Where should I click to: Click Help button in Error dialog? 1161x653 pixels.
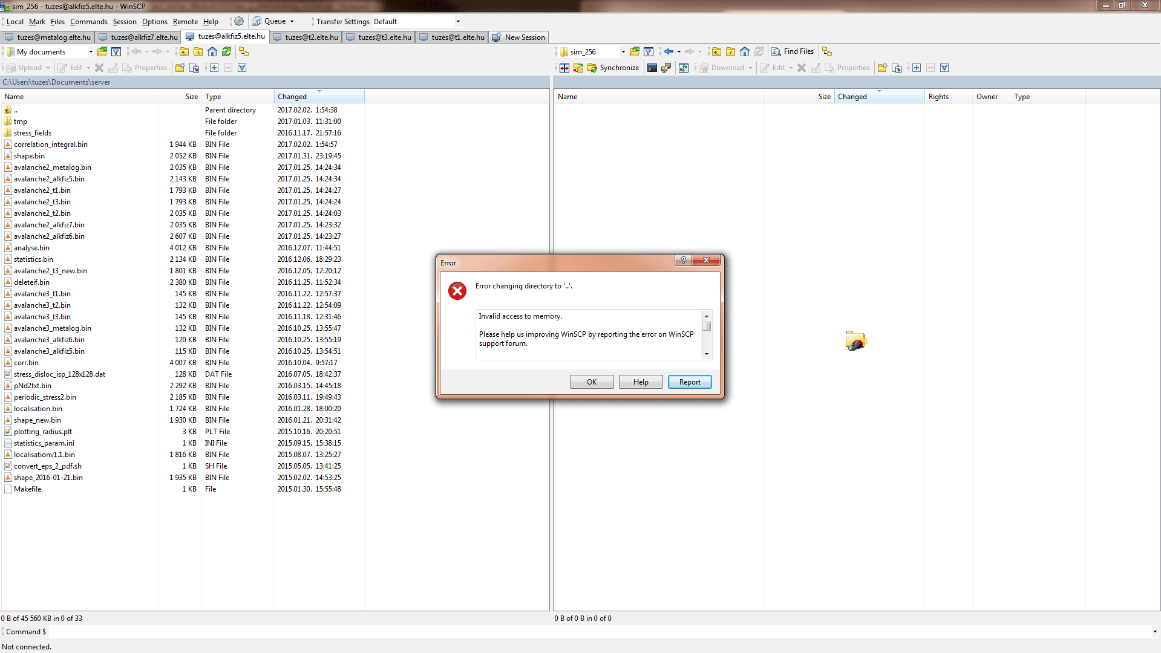(x=641, y=382)
